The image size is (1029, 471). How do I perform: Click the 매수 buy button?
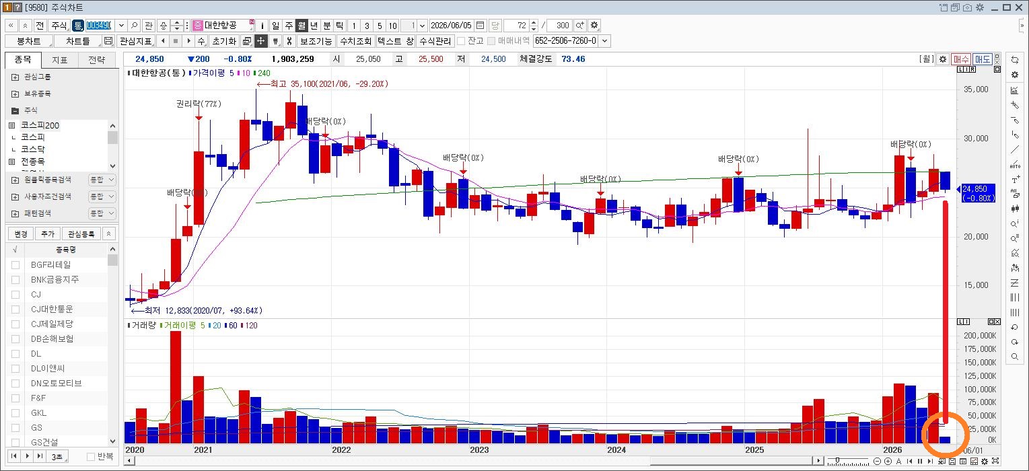click(x=961, y=59)
